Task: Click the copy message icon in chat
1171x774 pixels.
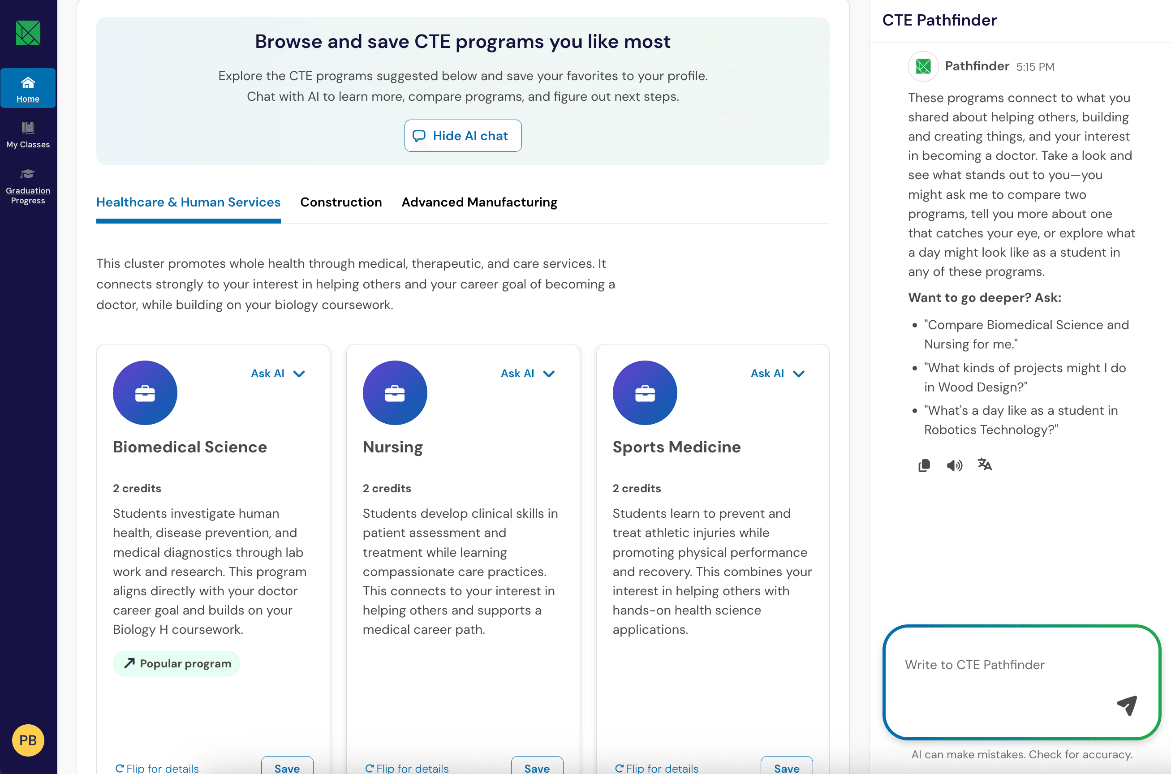Action: click(924, 465)
